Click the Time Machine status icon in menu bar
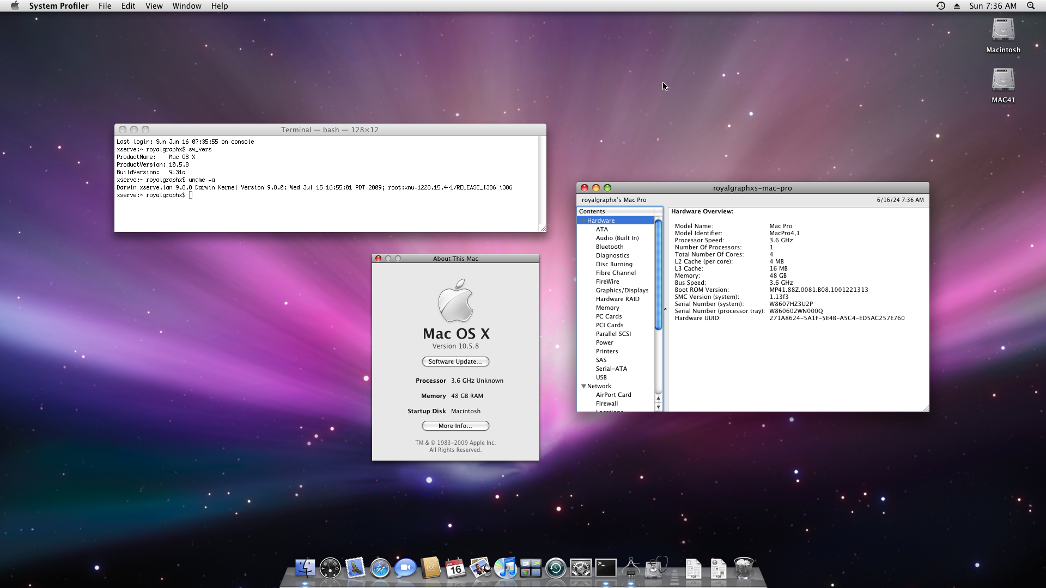 tap(941, 6)
